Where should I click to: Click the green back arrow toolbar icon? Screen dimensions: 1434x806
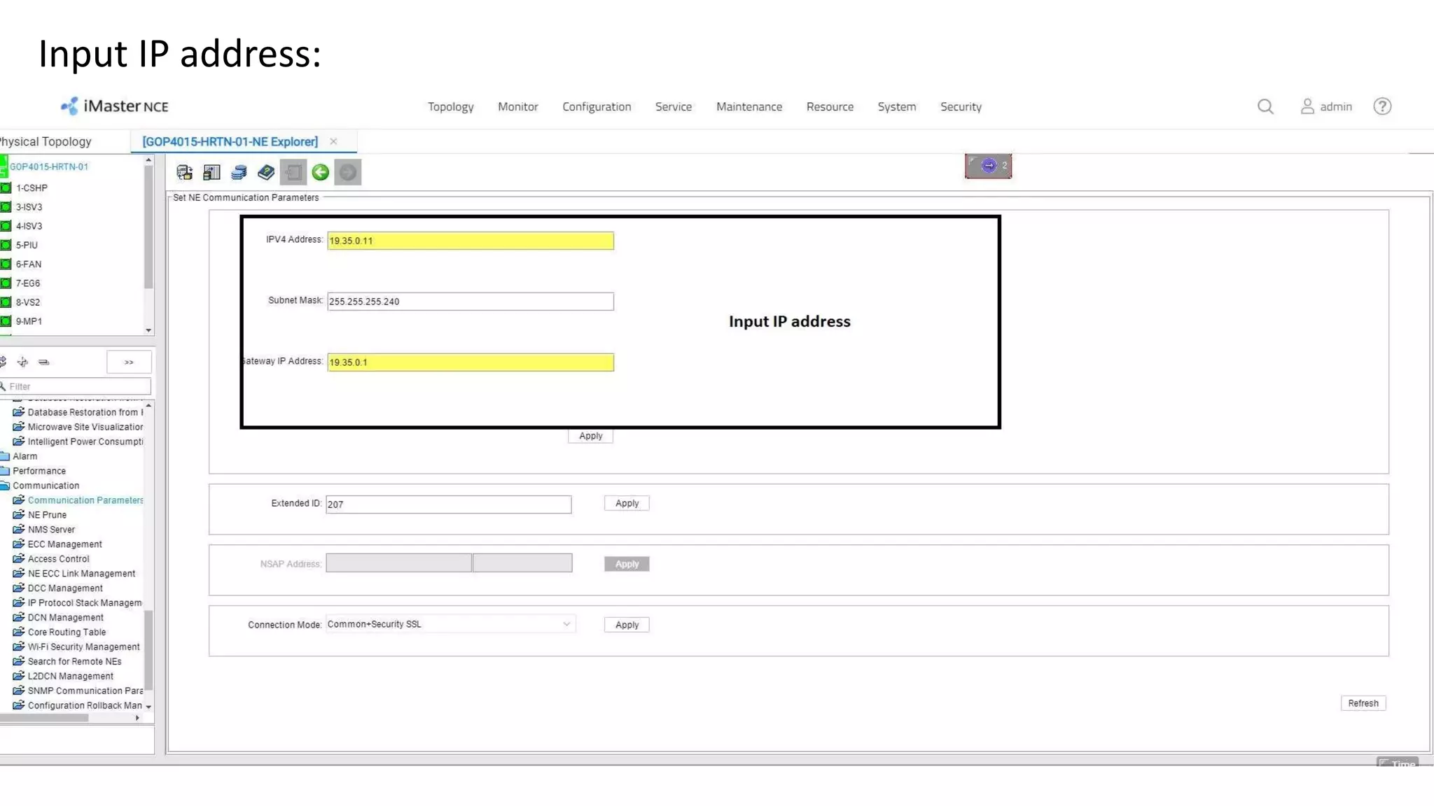(x=321, y=172)
